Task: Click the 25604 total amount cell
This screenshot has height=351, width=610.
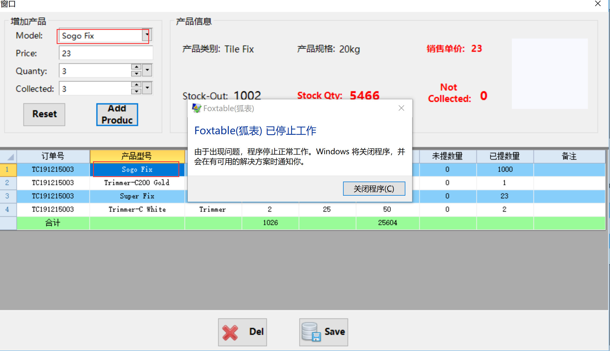Action: pos(387,223)
